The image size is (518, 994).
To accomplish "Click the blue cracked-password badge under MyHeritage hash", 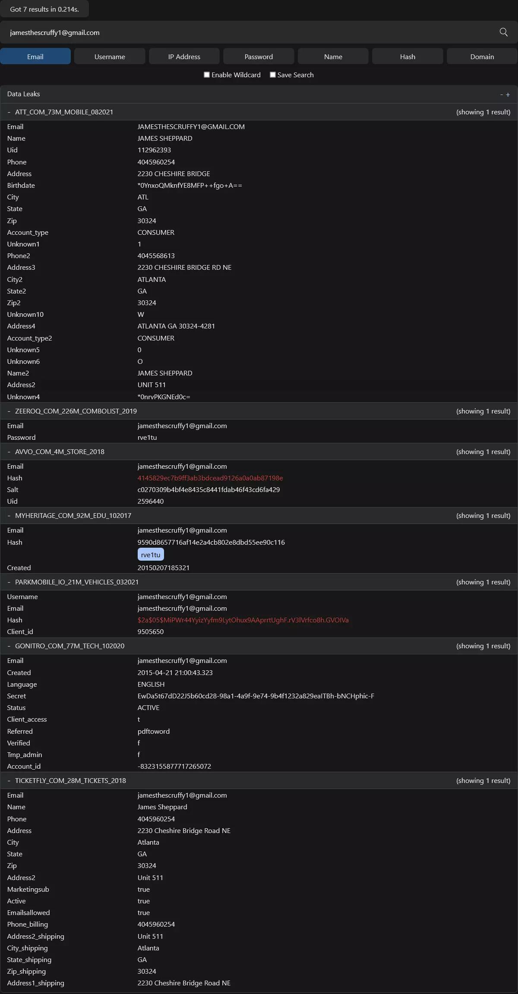I will click(151, 555).
